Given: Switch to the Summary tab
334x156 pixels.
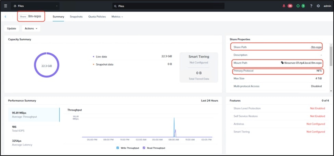Looking at the screenshot, I should 59,17.
